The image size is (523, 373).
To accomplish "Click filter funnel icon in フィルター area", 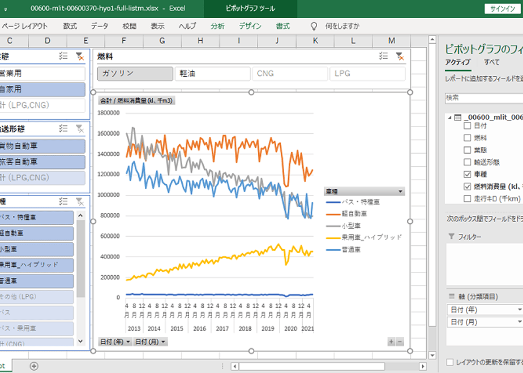I will [x=451, y=236].
